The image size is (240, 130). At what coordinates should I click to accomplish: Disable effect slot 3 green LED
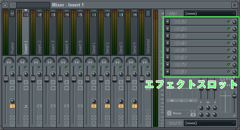click(x=229, y=36)
